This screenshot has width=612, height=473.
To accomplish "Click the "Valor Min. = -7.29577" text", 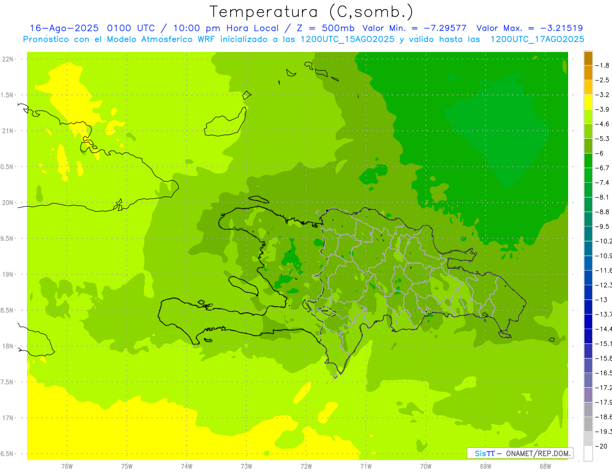I will click(415, 28).
